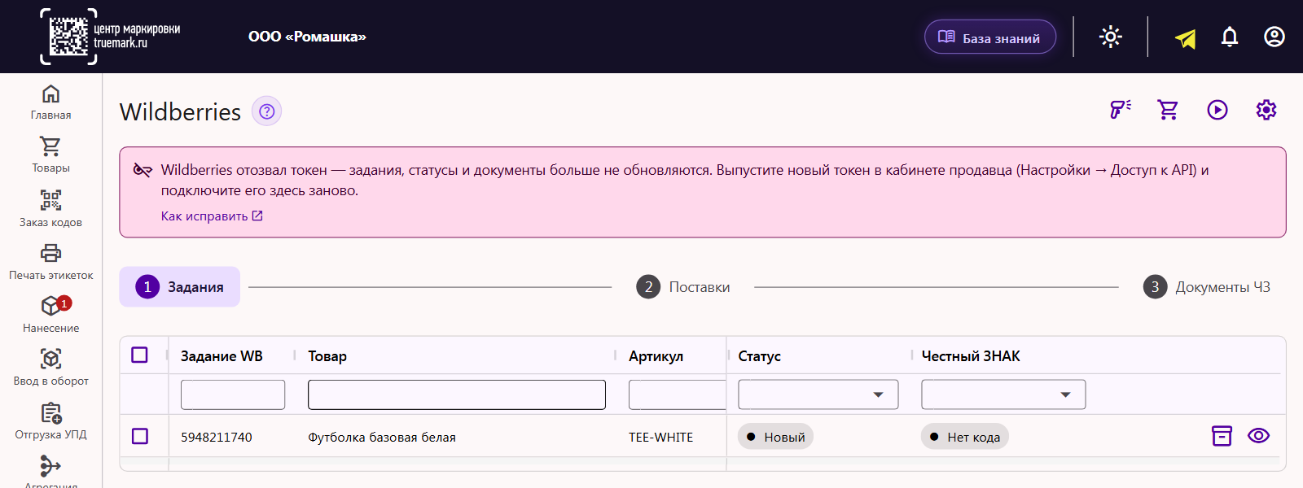Open Wildberries settings gear
The image size is (1303, 488).
pyautogui.click(x=1266, y=110)
